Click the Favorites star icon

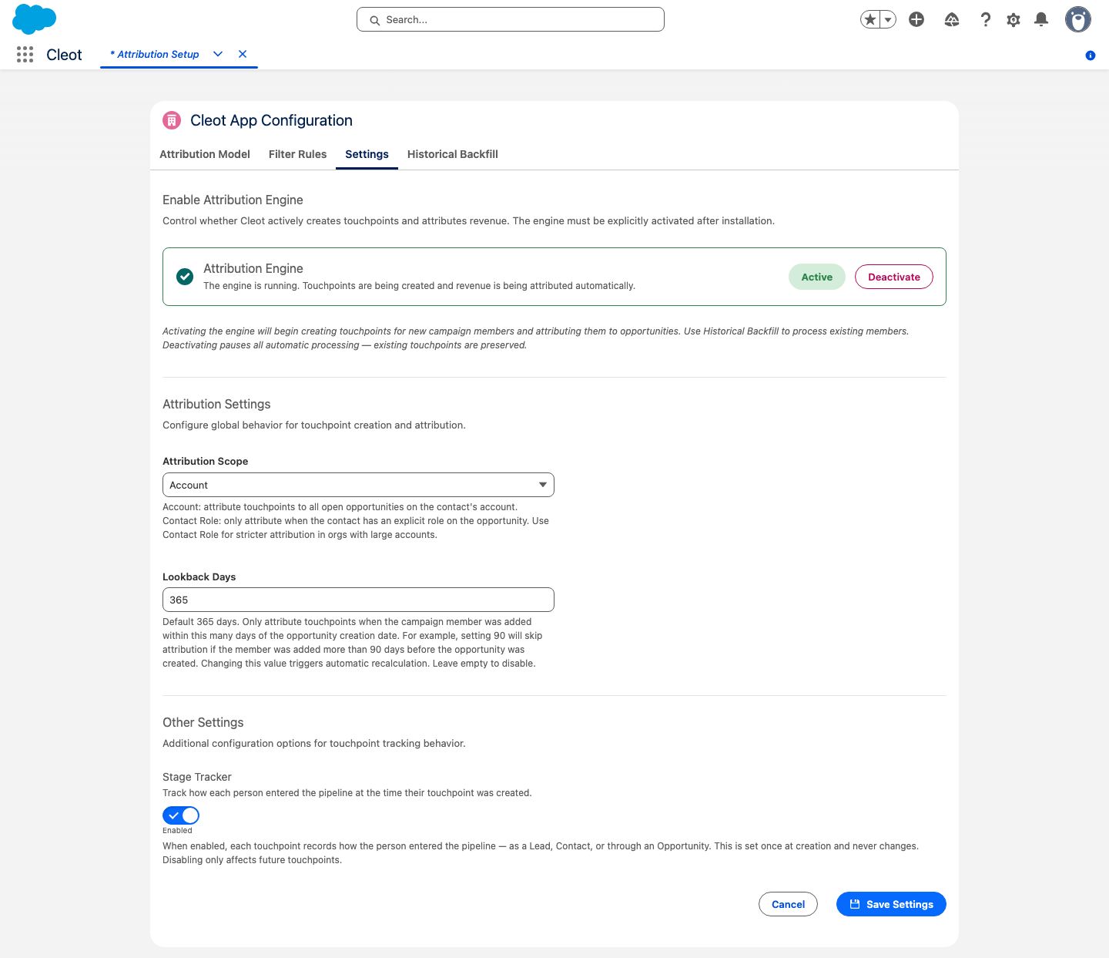870,19
